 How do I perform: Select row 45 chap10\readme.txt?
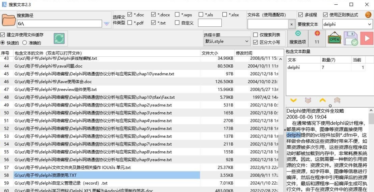click(139, 74)
